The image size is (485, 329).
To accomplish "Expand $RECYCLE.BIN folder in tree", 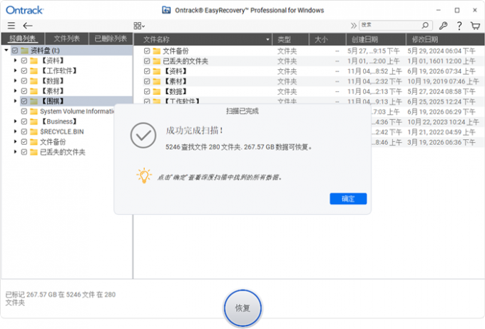I will (15, 131).
